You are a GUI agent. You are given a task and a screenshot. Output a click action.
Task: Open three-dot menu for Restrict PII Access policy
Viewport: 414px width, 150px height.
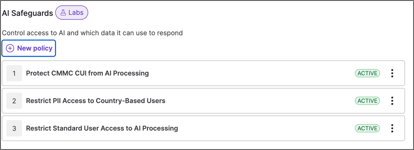[x=392, y=101]
